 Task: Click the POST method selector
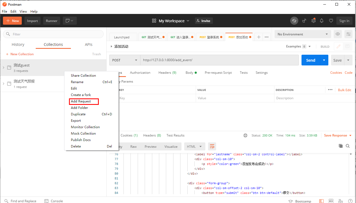[x=125, y=60]
